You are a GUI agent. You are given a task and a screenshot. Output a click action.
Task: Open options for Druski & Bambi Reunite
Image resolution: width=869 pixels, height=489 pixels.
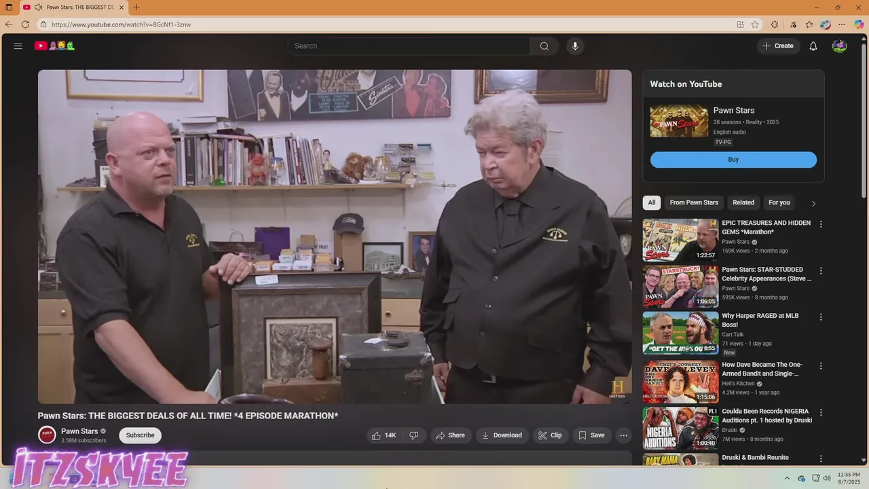[821, 459]
